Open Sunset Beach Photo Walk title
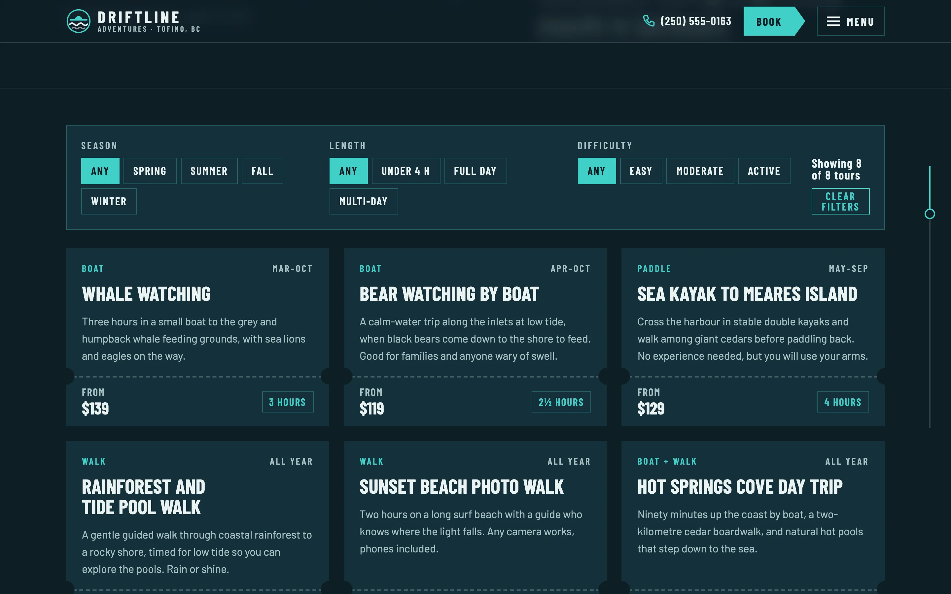951x594 pixels. (x=462, y=487)
